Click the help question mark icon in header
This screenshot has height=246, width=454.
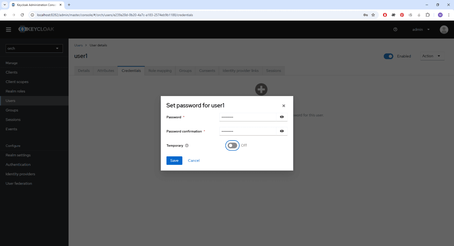pos(395,30)
